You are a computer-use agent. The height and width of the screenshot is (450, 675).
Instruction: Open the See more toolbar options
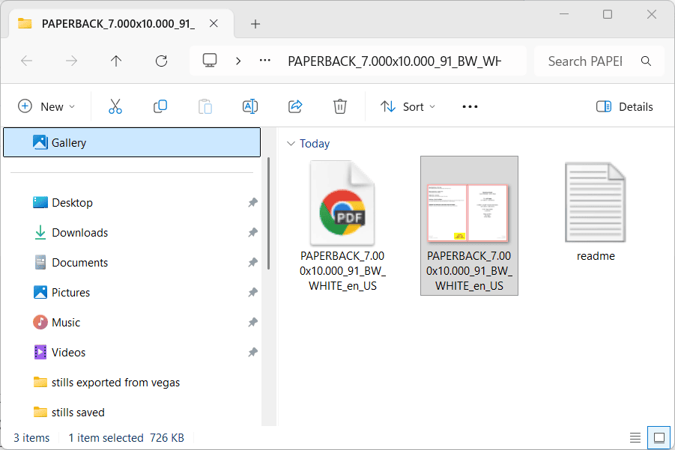pyautogui.click(x=470, y=106)
